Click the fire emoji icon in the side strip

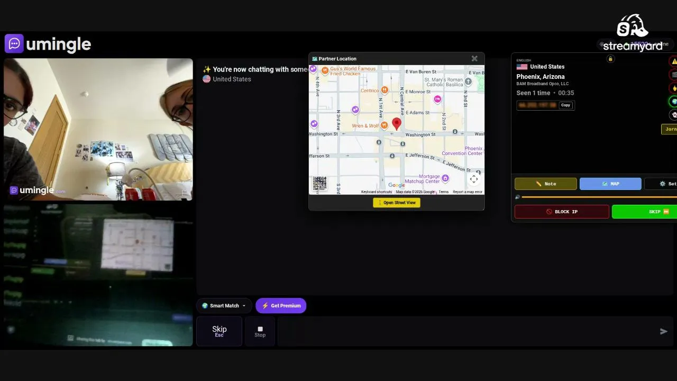pyautogui.click(x=674, y=88)
